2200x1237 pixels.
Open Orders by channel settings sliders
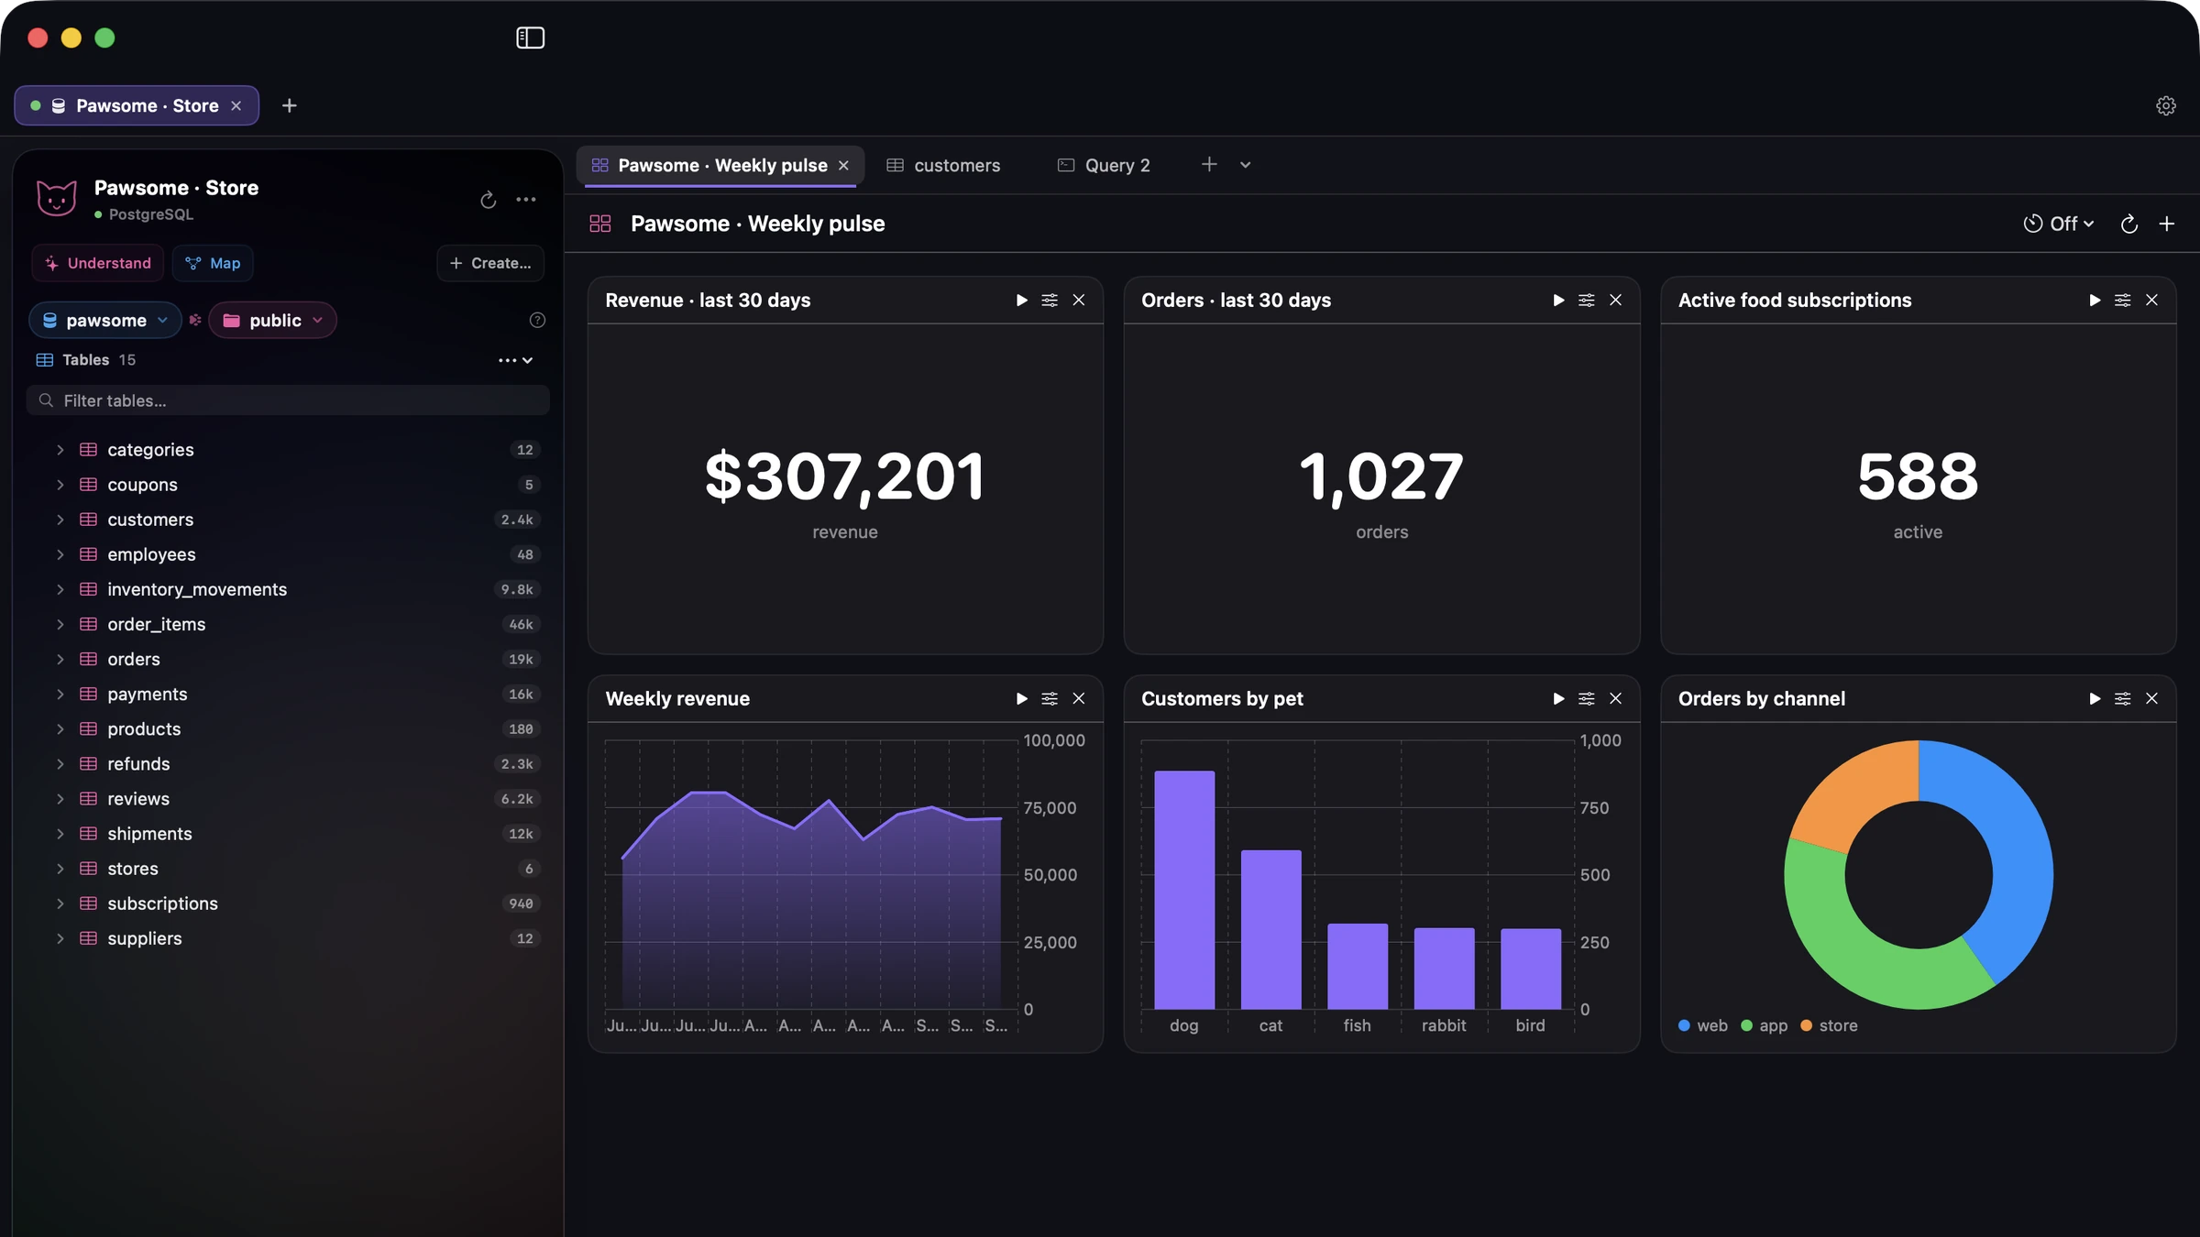2122,698
